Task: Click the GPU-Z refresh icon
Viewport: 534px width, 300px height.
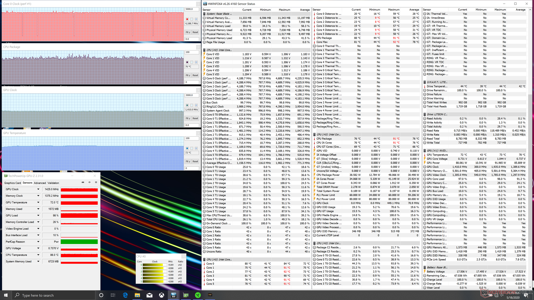Action: point(89,182)
